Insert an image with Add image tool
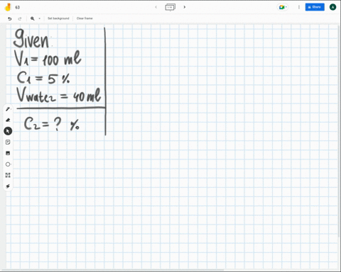 [x=8, y=153]
